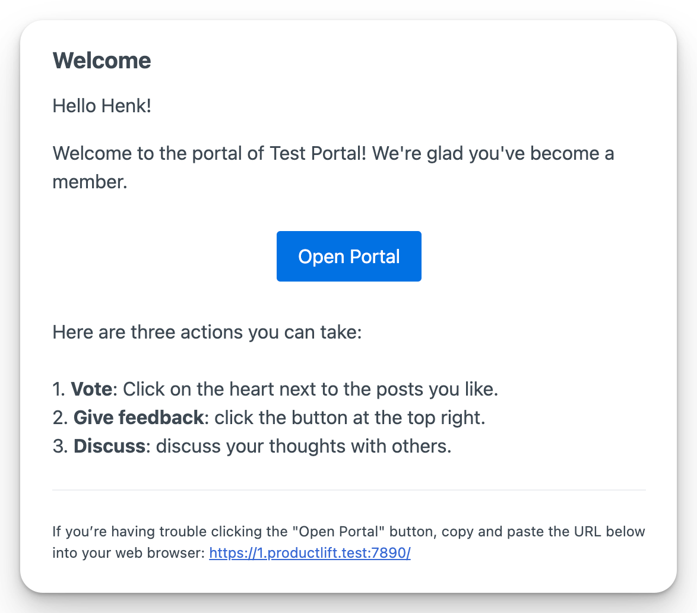697x613 pixels.
Task: Click the bold "Vote" word
Action: point(91,390)
